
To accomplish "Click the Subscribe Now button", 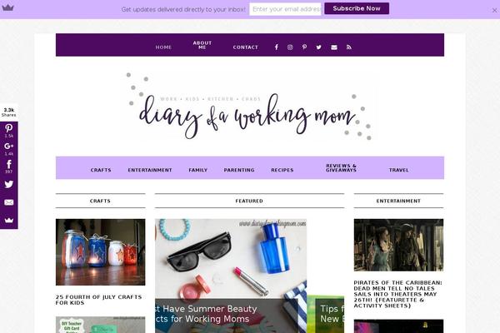I will click(x=357, y=8).
